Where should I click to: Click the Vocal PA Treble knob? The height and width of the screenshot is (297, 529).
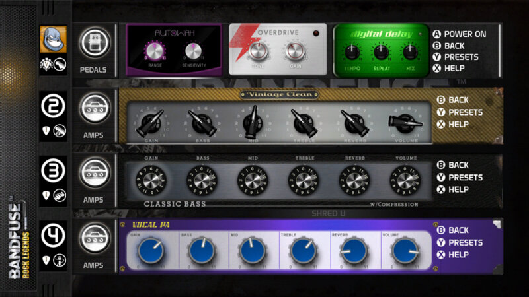pyautogui.click(x=304, y=251)
